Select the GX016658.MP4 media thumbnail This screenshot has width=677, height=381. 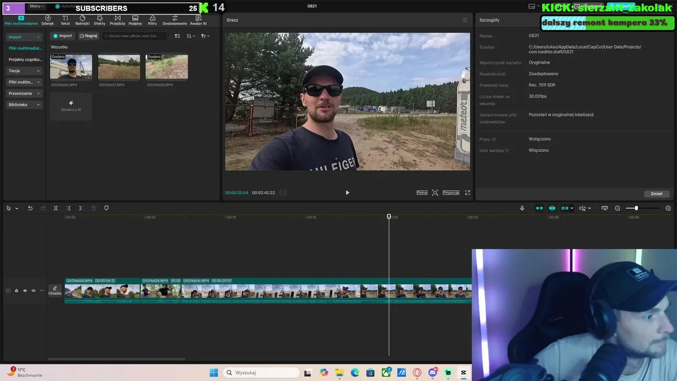(x=167, y=67)
